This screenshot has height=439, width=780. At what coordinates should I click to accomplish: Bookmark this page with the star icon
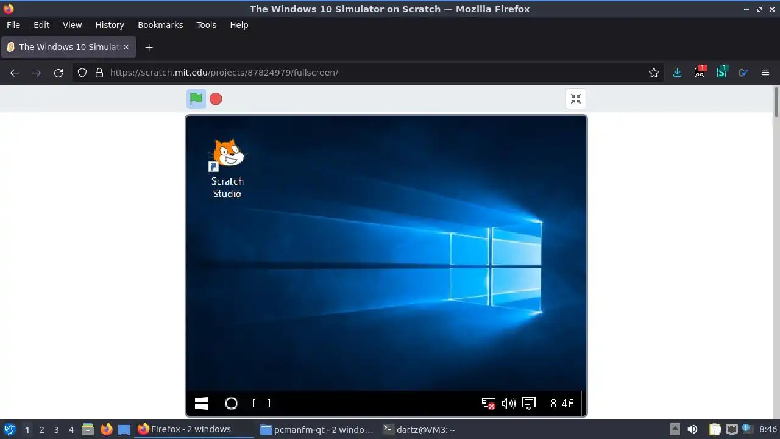pyautogui.click(x=654, y=73)
